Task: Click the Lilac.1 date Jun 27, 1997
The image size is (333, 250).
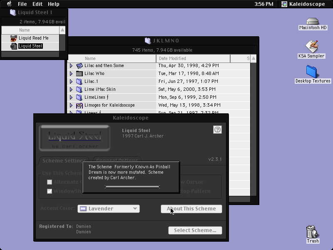Action: 188,81
